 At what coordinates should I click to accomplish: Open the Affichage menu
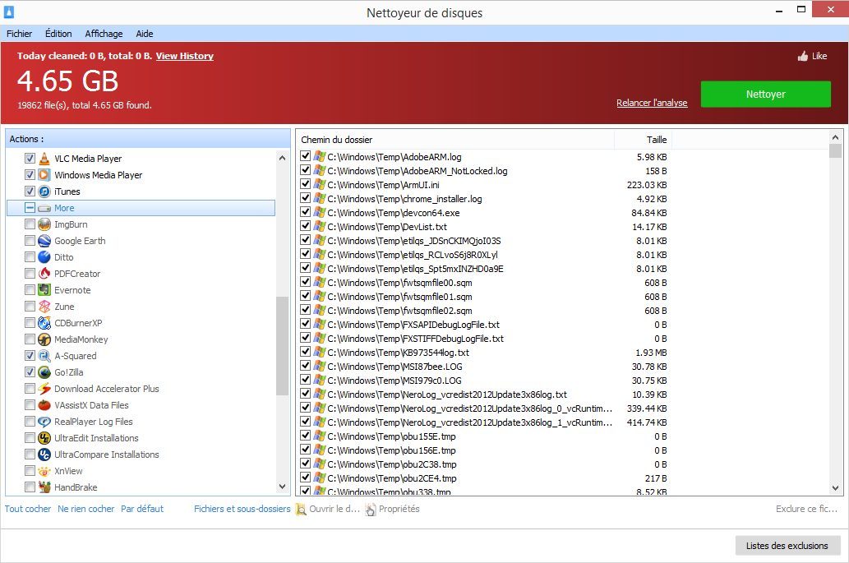(104, 34)
